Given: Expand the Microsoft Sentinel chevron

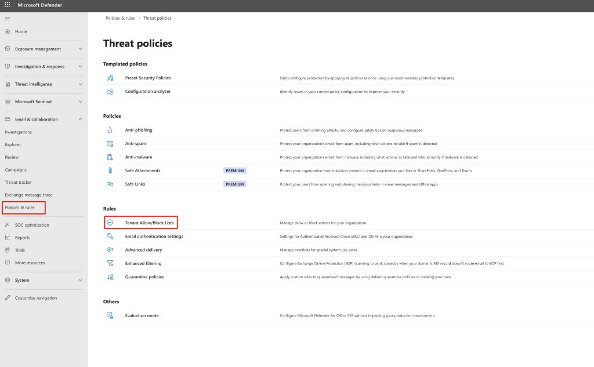Looking at the screenshot, I should point(80,101).
